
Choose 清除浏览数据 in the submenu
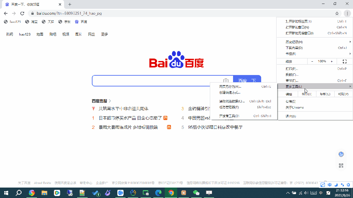click(x=244, y=101)
